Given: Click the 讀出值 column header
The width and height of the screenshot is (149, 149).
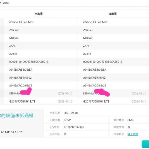Looking at the screenshot, I should pos(112,14).
